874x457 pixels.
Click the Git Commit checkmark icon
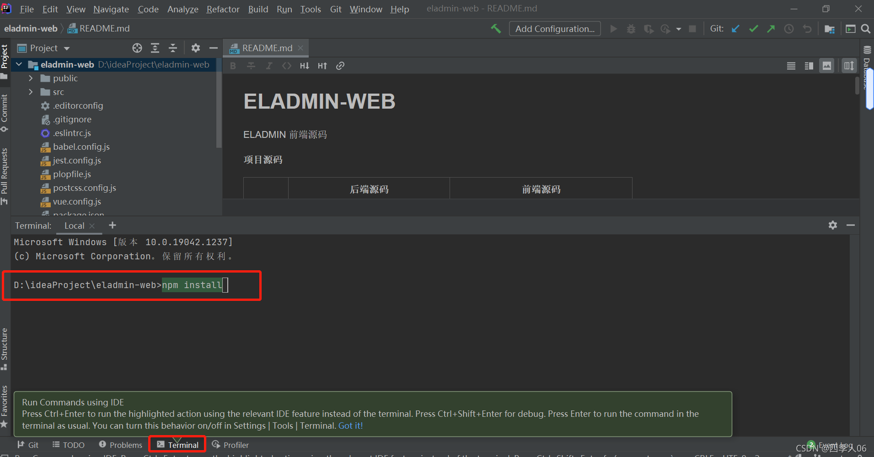[x=753, y=29]
